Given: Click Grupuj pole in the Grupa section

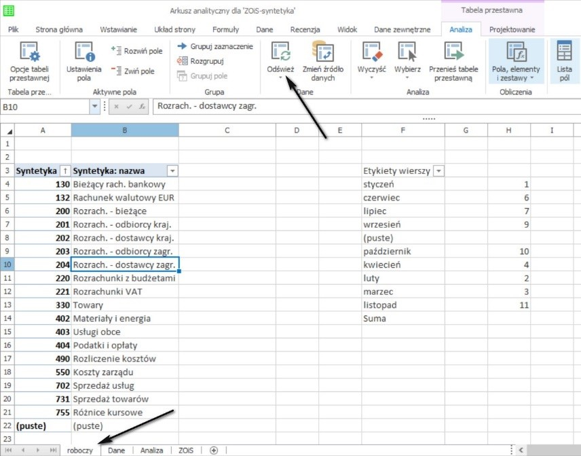Looking at the screenshot, I should coord(202,76).
